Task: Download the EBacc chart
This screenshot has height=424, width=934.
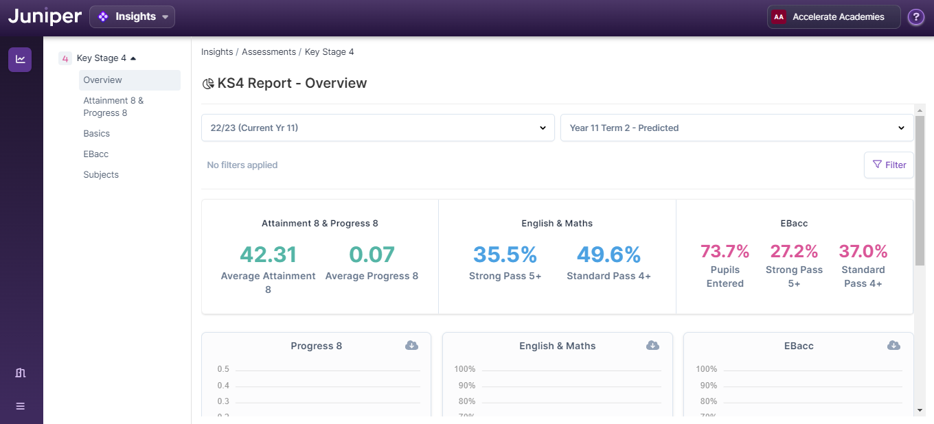Action: click(893, 345)
